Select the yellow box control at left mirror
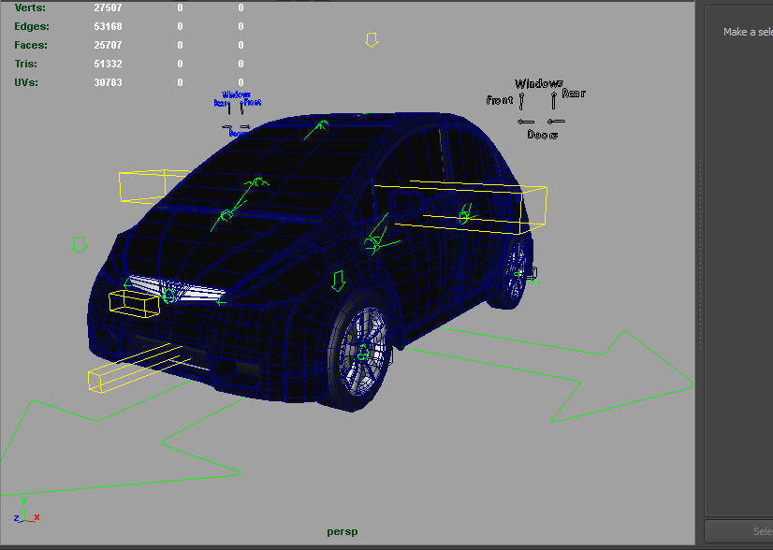The height and width of the screenshot is (550, 773). 153,186
